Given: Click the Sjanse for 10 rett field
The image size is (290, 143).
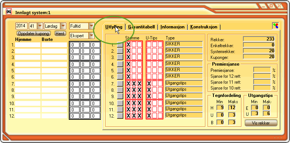Looking at the screenshot, I should [x=262, y=88].
